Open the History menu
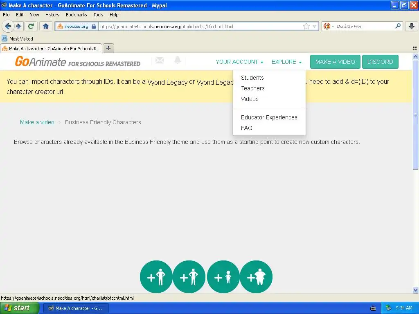Screen dimensions: 419x314 [52, 15]
